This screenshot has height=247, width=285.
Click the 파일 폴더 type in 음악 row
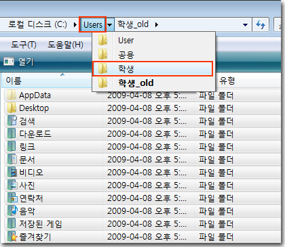point(216,211)
